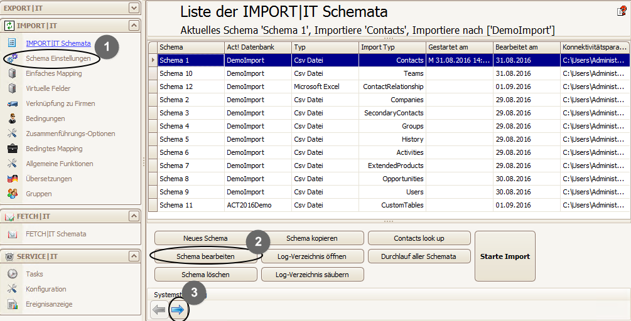Viewport: 631px width, 321px height.
Task: Click the Verknüpfung zu Firmen truck icon
Action: coord(13,103)
